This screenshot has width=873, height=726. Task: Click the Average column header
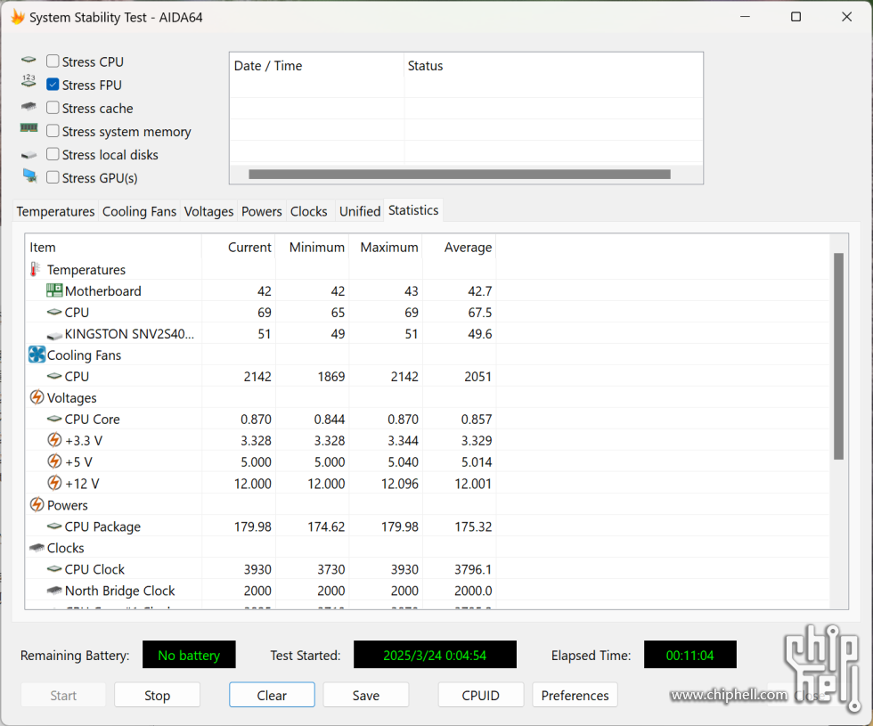coord(460,248)
